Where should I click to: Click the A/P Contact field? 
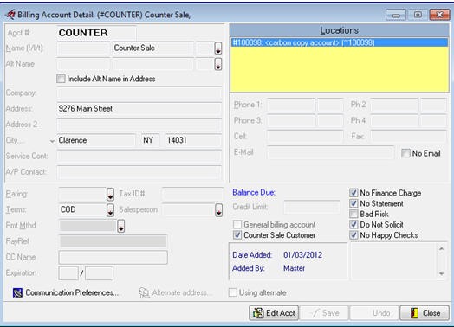(x=139, y=172)
